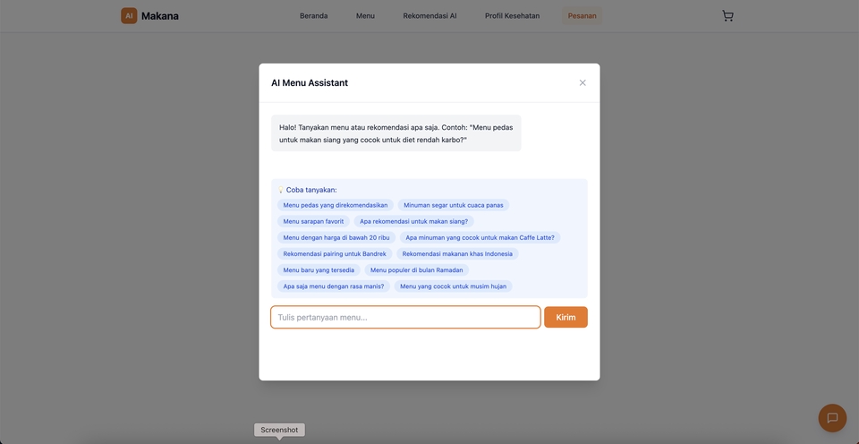
Task: Go to the Menu page
Action: tap(365, 15)
